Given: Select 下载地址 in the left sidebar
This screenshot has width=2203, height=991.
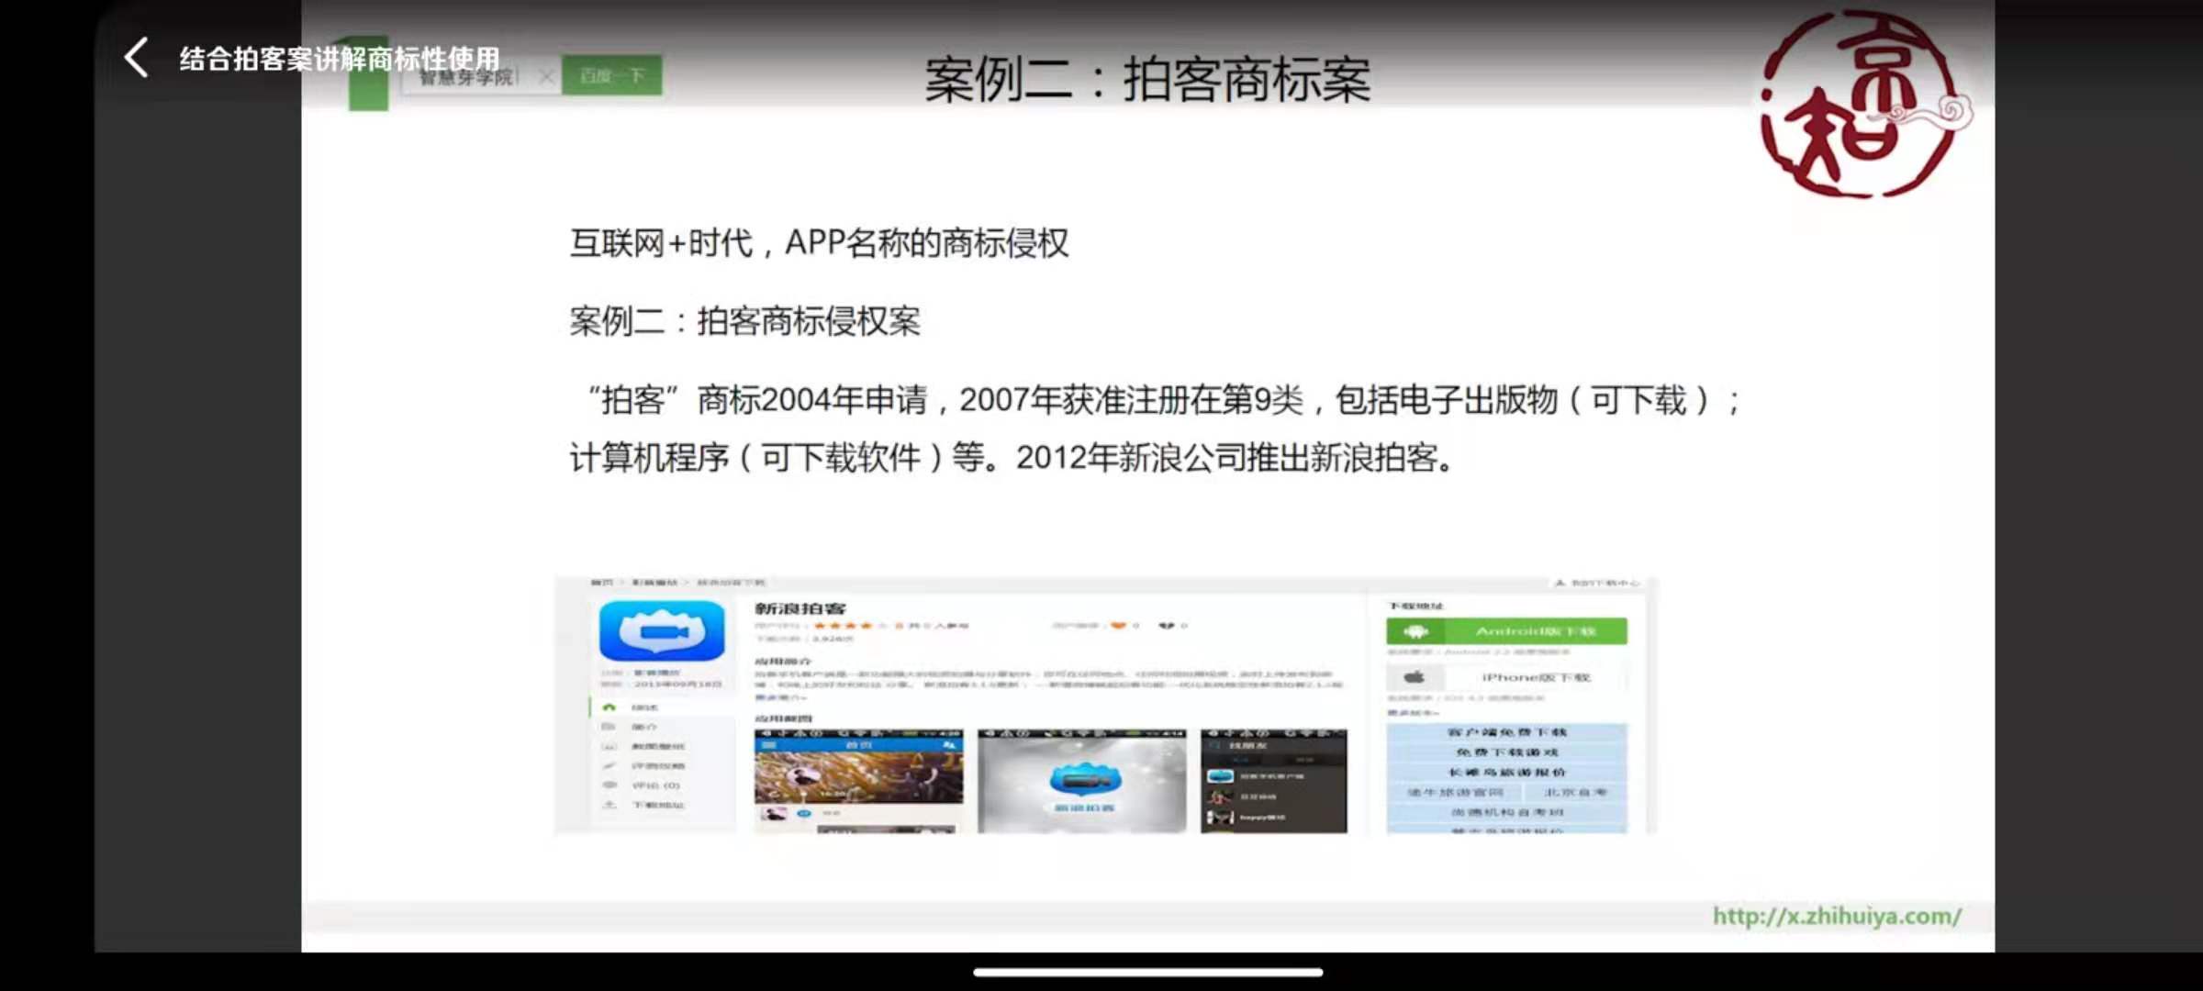Looking at the screenshot, I should click(657, 805).
